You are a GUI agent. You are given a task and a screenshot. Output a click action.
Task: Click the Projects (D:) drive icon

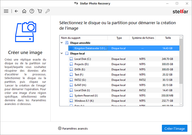pyautogui.click(x=71, y=64)
